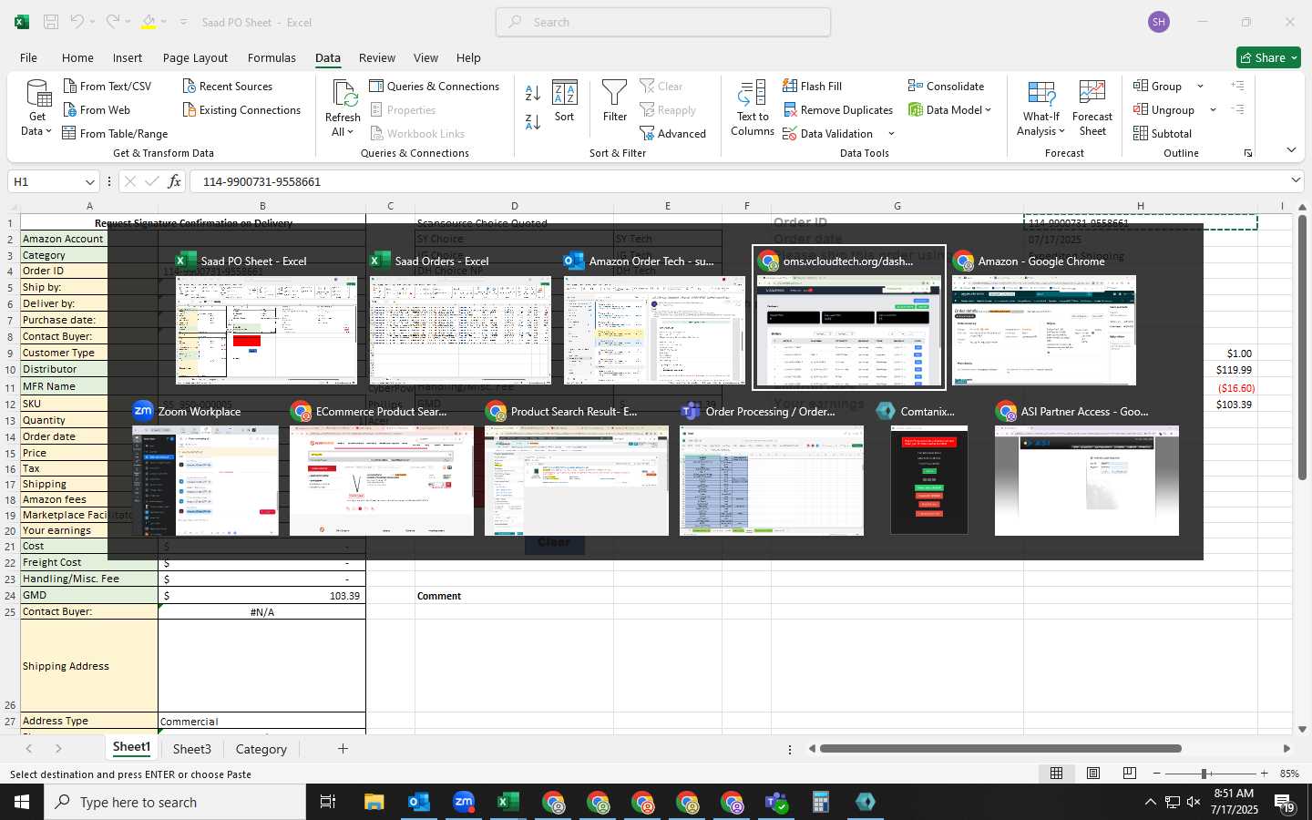Click the title bar Search box
The width and height of the screenshot is (1312, 820).
(663, 22)
